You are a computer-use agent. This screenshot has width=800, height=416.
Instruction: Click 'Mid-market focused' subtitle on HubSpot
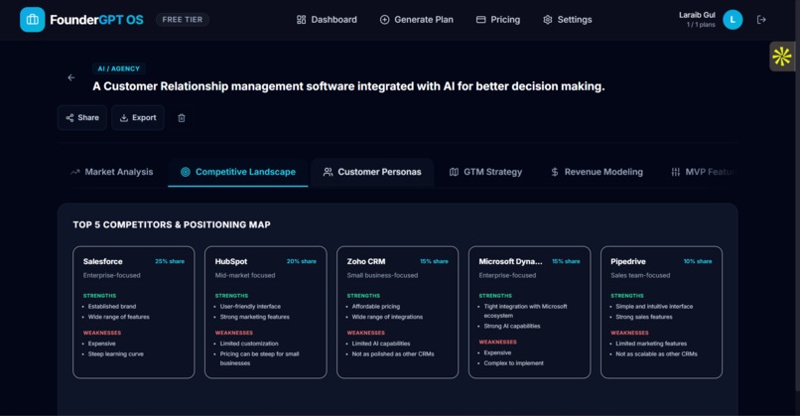(x=245, y=275)
